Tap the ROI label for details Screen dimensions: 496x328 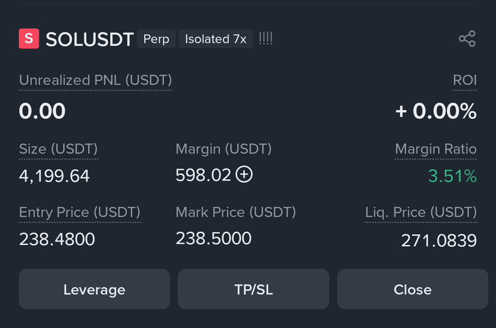pos(465,80)
